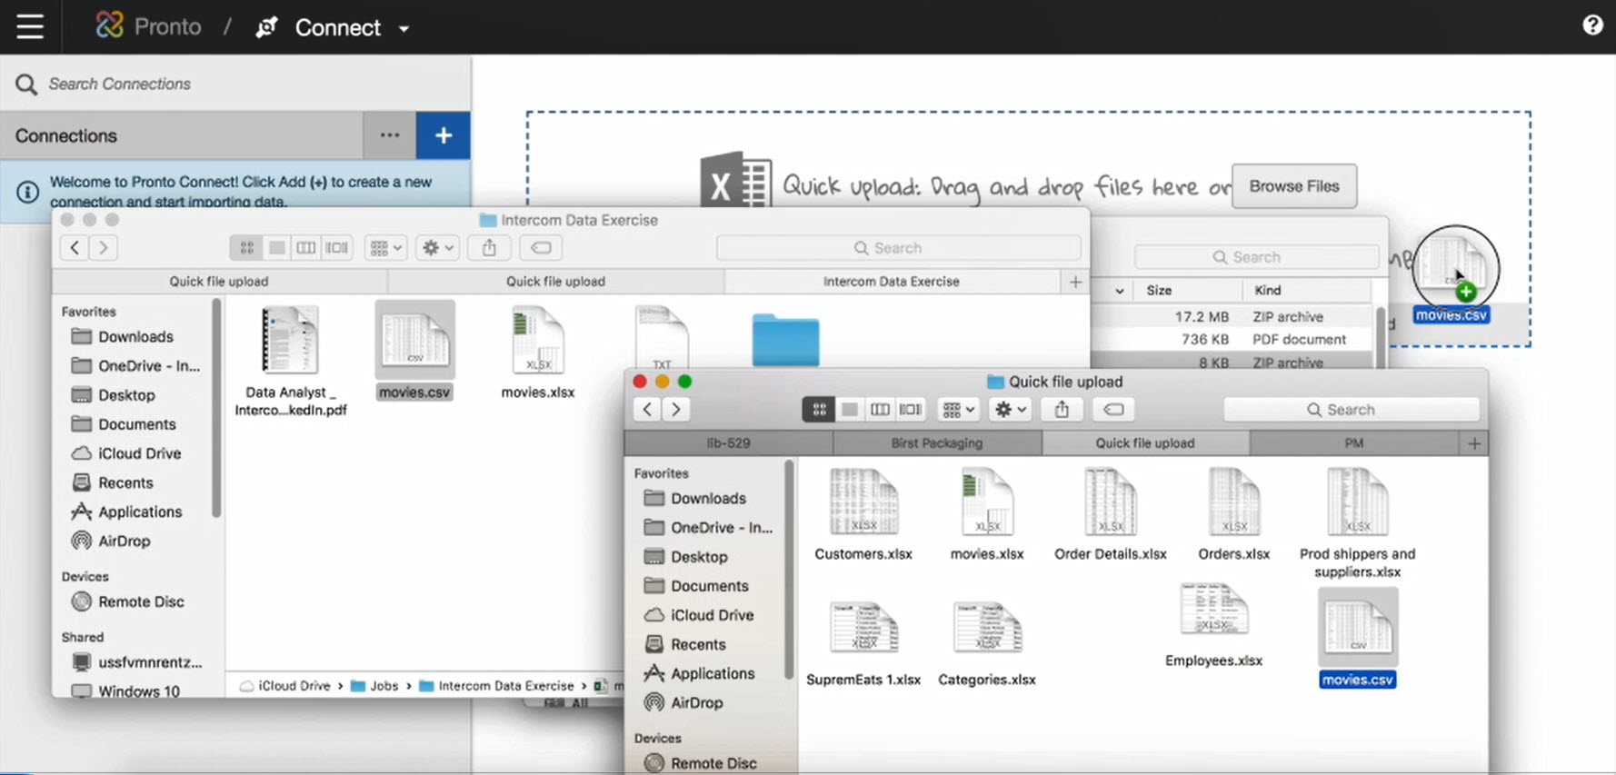The width and height of the screenshot is (1616, 775).
Task: Open the Pronto hamburger menu
Action: [30, 26]
